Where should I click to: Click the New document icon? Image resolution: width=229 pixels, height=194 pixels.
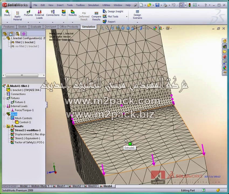[x=141, y=5]
